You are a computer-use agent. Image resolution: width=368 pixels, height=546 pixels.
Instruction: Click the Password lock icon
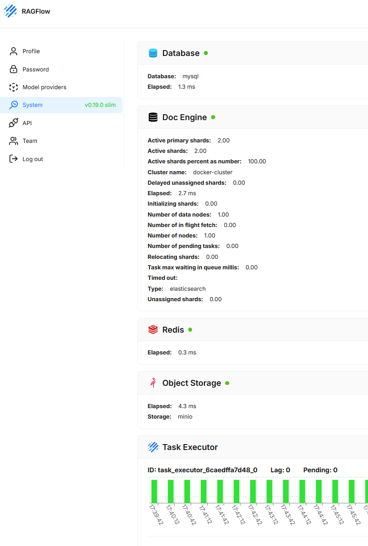(14, 69)
